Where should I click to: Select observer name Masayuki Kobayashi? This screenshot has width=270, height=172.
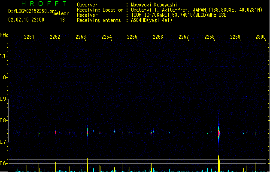pos(154,5)
